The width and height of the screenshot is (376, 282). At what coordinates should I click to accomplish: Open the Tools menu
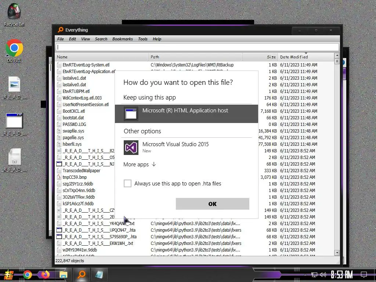[143, 39]
